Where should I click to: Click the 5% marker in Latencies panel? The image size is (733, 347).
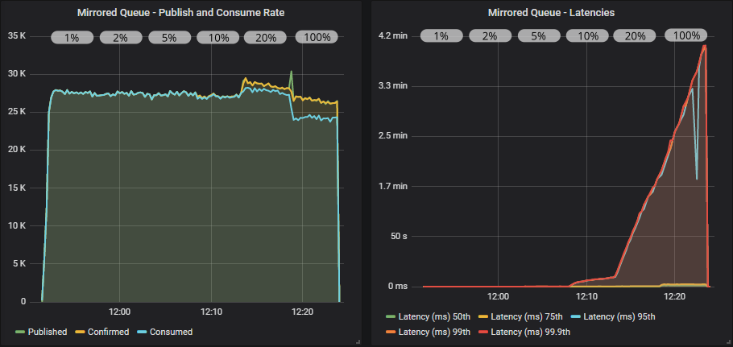[x=539, y=35]
